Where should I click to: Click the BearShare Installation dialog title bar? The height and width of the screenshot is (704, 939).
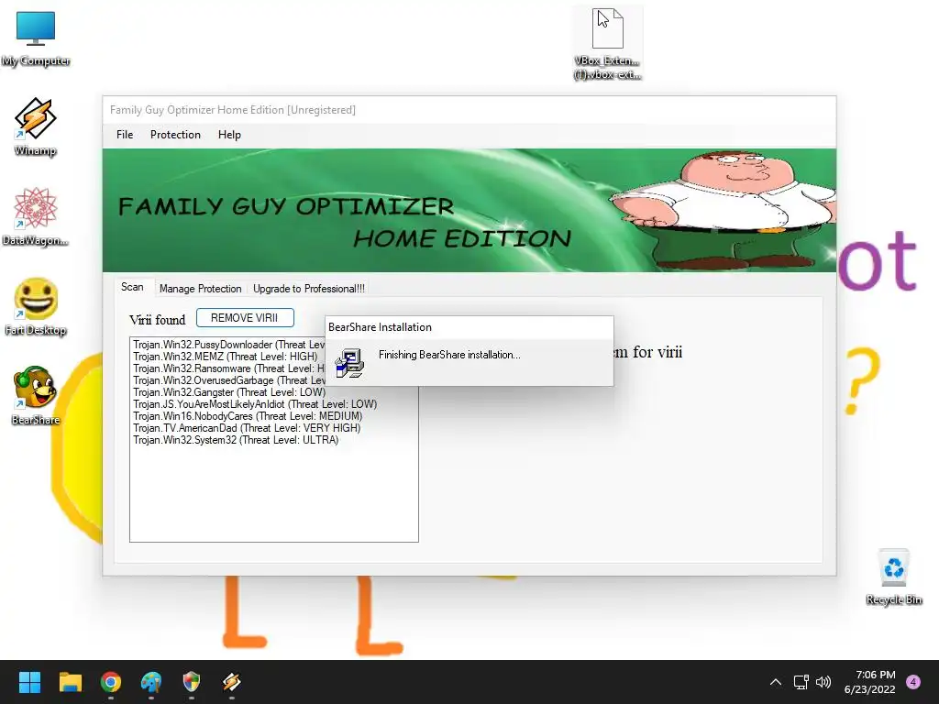[x=469, y=327]
